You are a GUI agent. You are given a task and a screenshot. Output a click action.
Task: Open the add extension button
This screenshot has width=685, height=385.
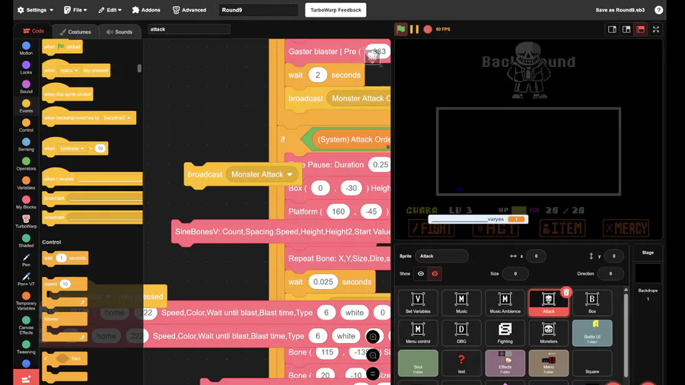(26, 378)
